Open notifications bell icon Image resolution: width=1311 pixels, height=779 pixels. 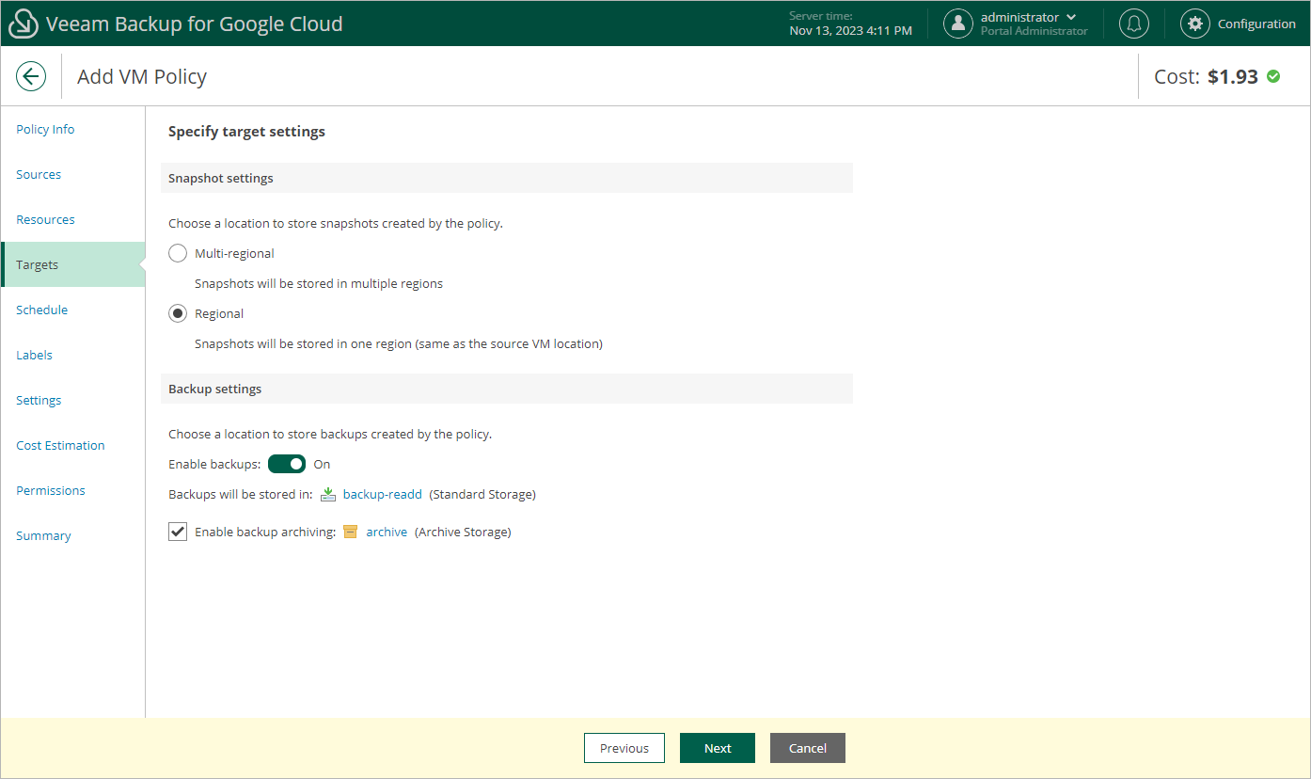click(1134, 24)
